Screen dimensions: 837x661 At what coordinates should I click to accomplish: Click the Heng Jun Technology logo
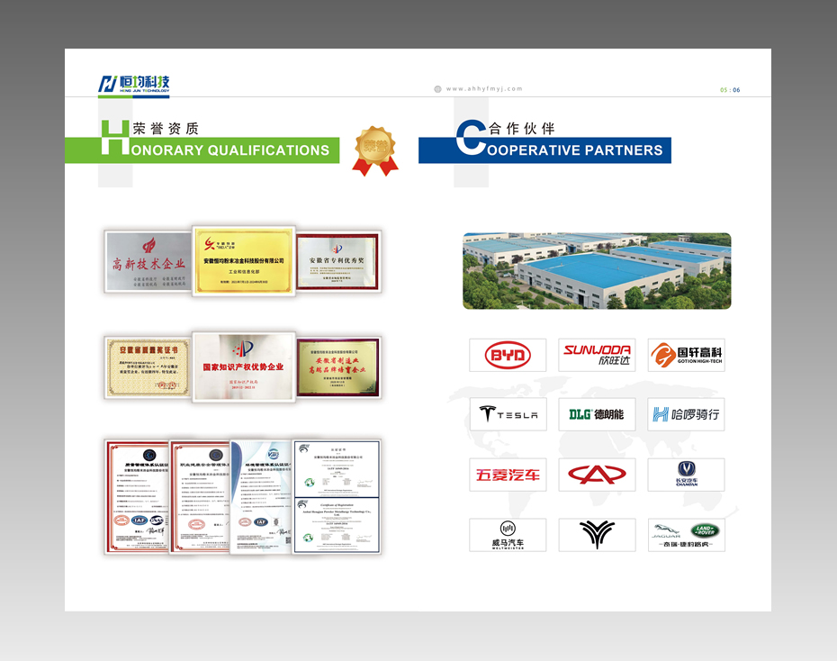(x=133, y=86)
